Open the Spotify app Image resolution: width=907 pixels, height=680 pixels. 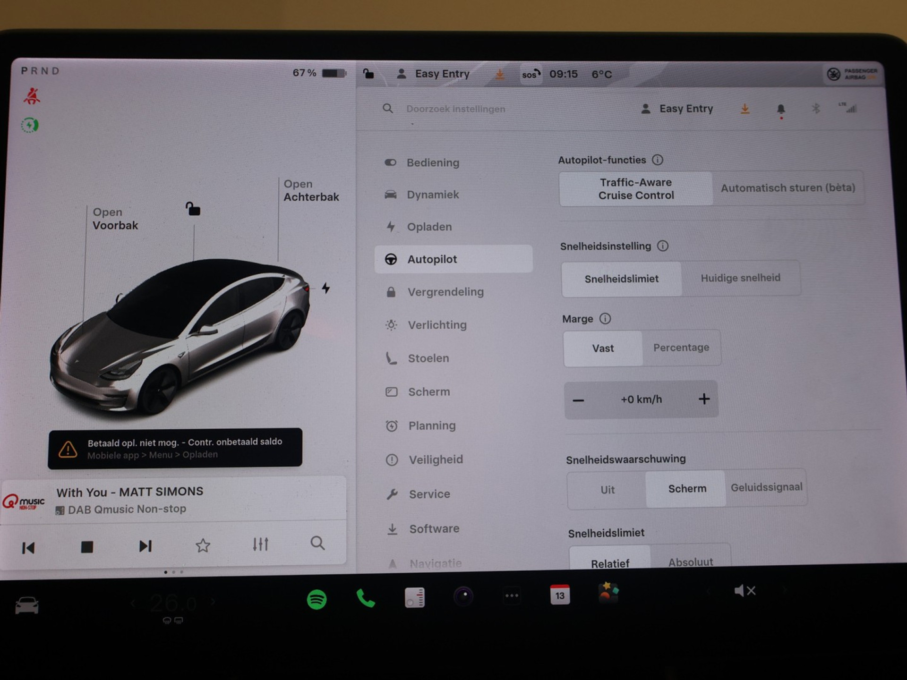click(317, 599)
